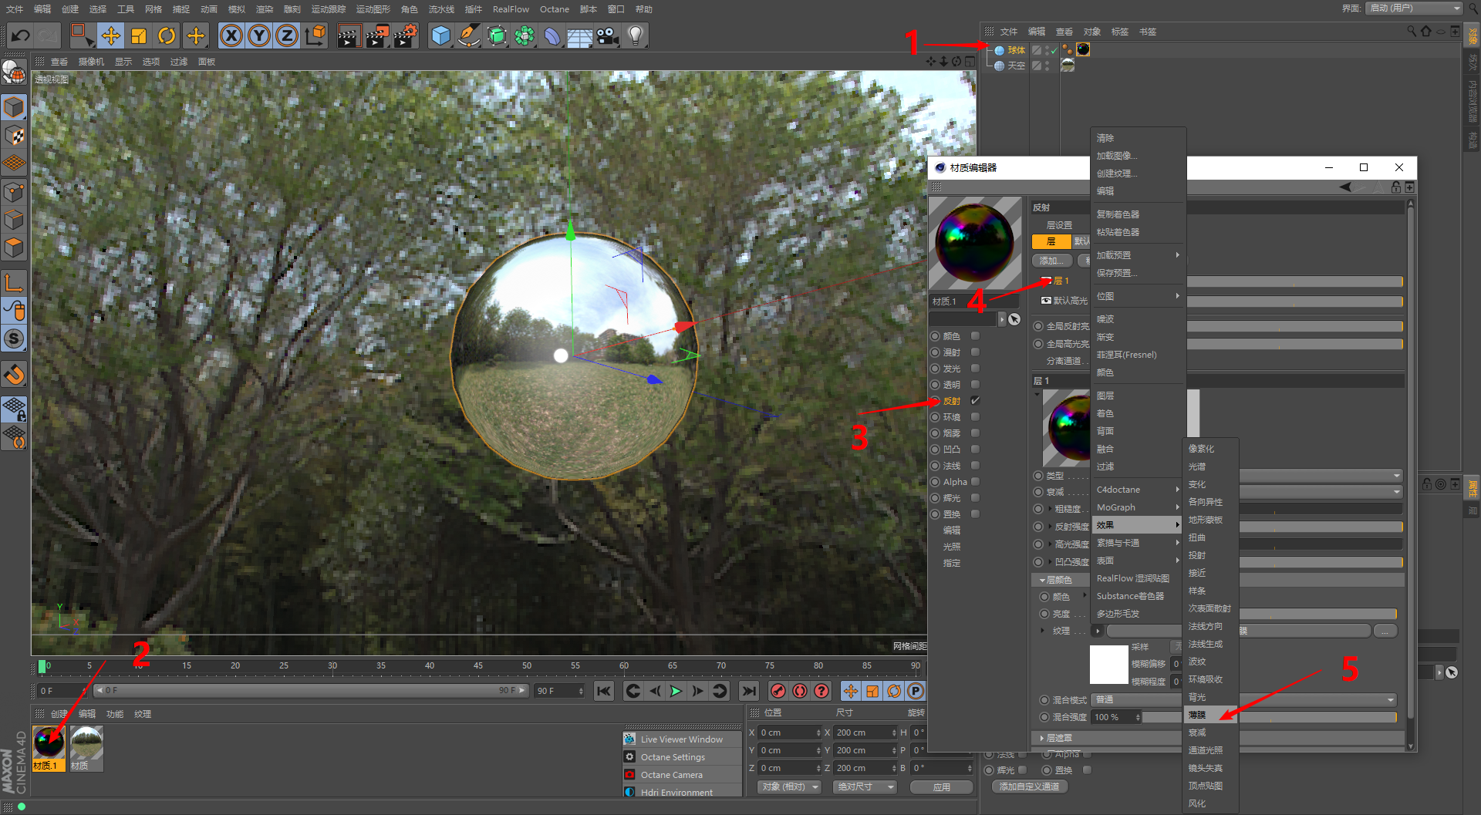Enable the 发光 channel checkbox
Image resolution: width=1481 pixels, height=815 pixels.
point(975,369)
